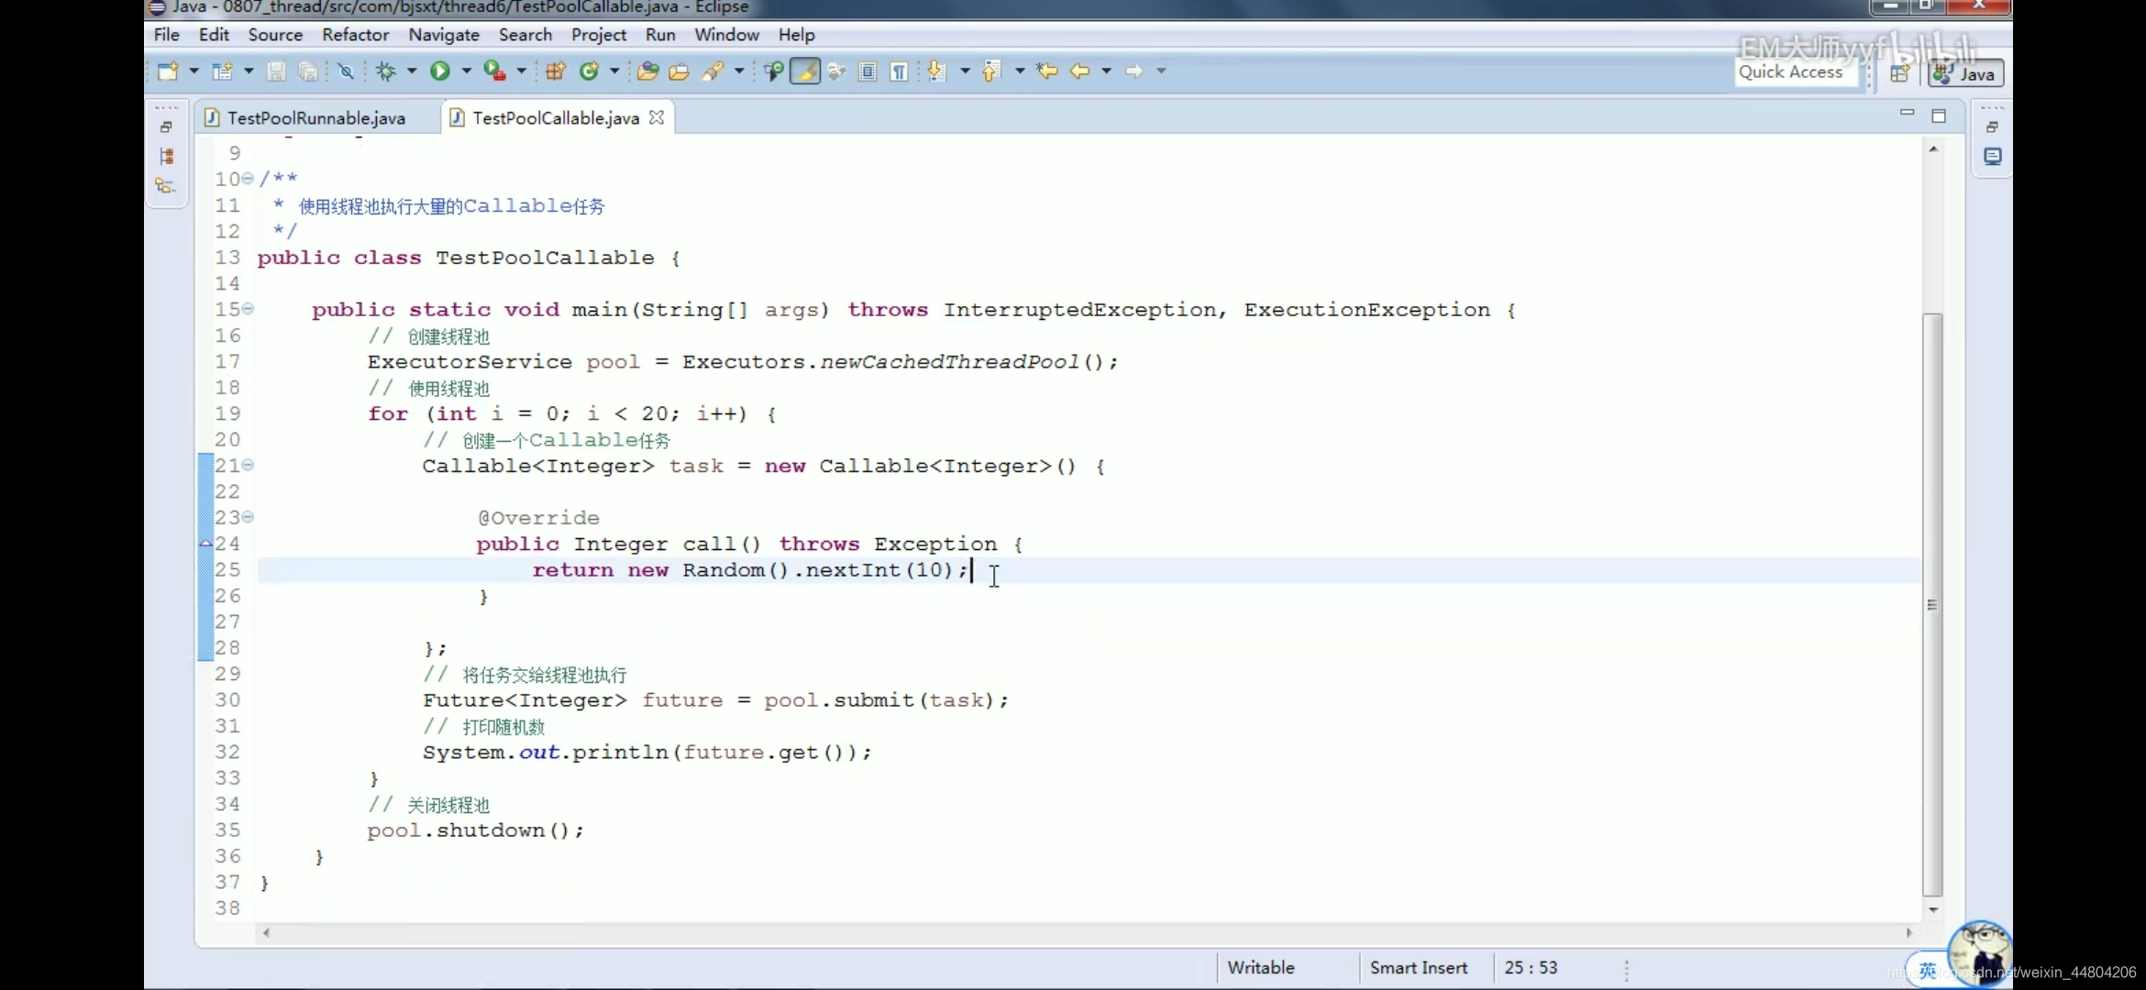
Task: Toggle Show Whitespace Characters pilcrow
Action: tap(900, 71)
